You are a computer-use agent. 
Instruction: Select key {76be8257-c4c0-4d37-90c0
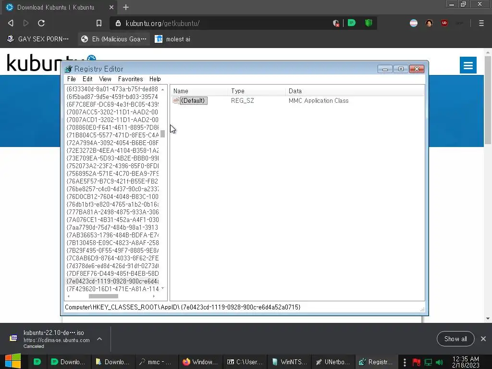pyautogui.click(x=112, y=189)
